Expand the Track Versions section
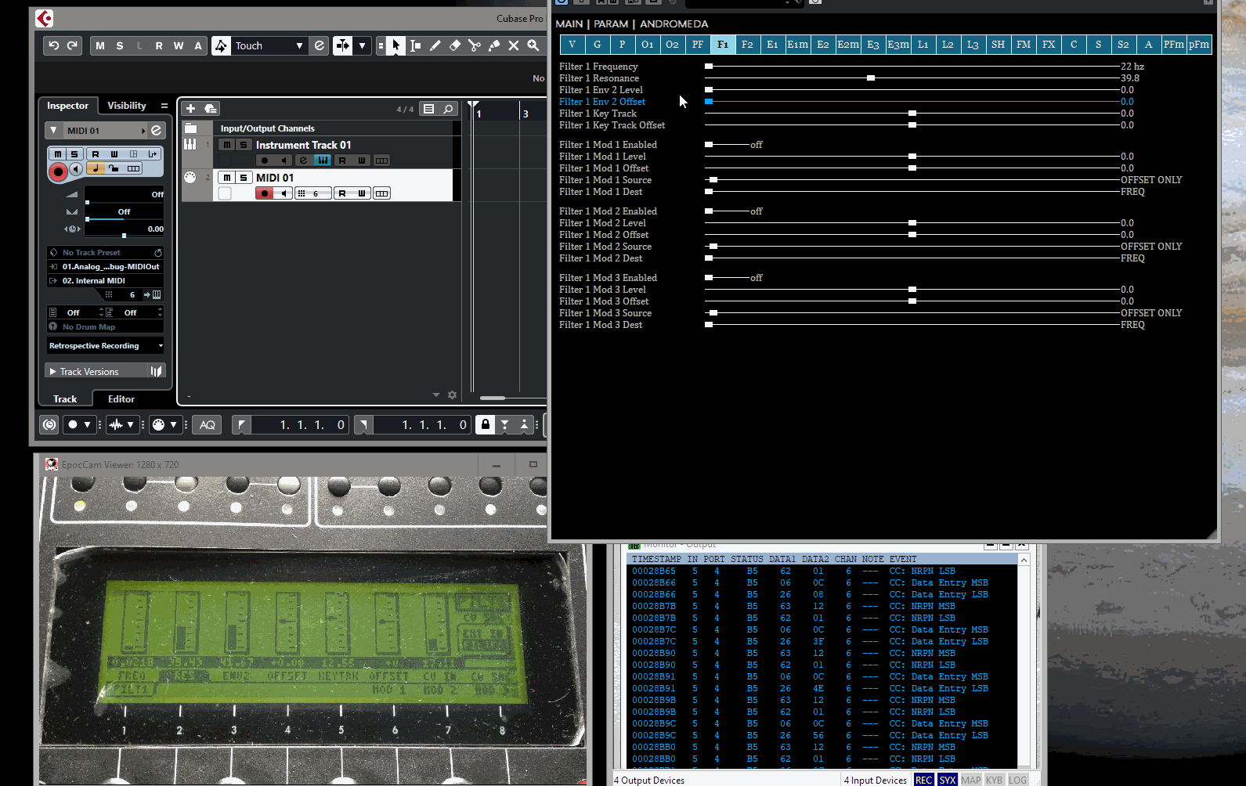This screenshot has height=786, width=1246. [x=52, y=371]
